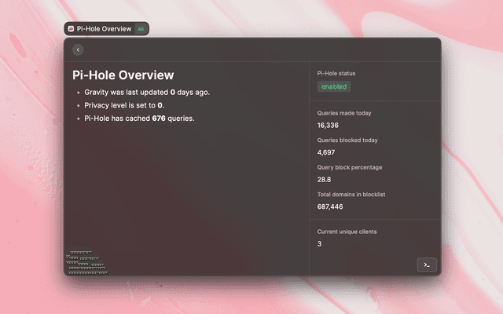Click the green 'enabled' status tag
Image resolution: width=503 pixels, height=314 pixels.
[x=335, y=86]
